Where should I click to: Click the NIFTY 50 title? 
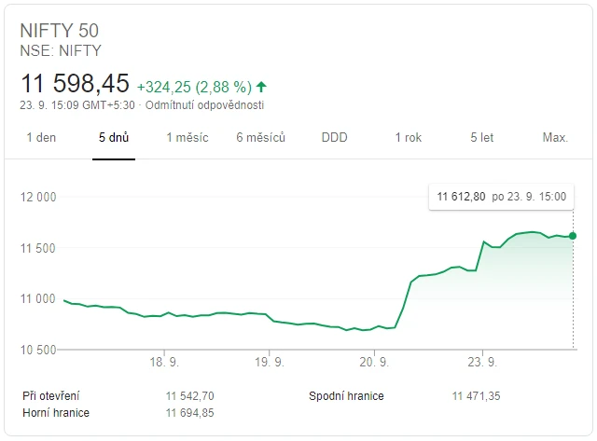[59, 30]
